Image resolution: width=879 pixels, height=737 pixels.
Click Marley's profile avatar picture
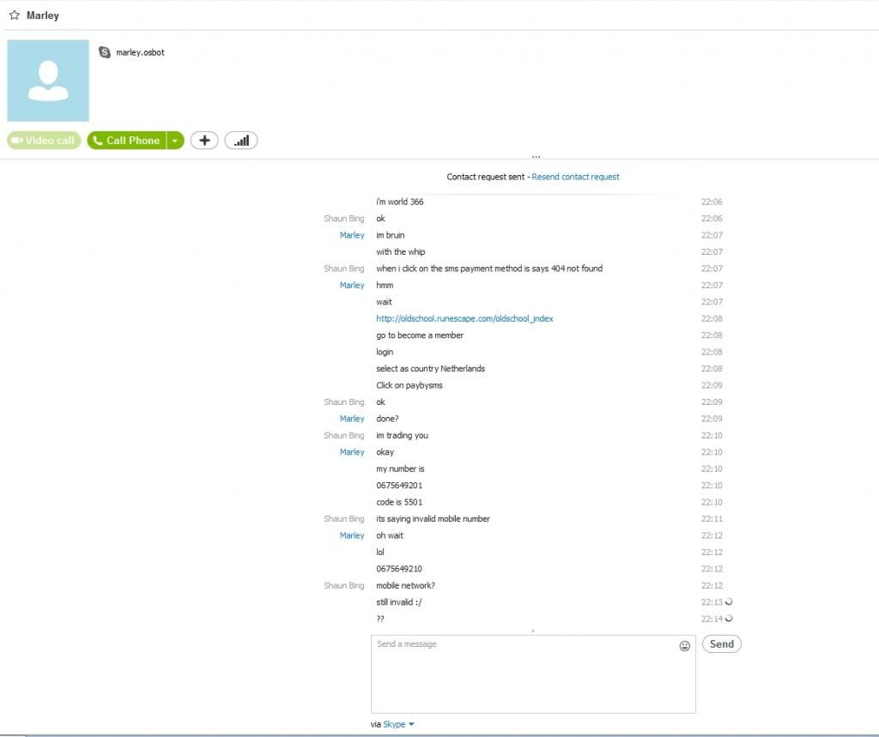(x=48, y=81)
